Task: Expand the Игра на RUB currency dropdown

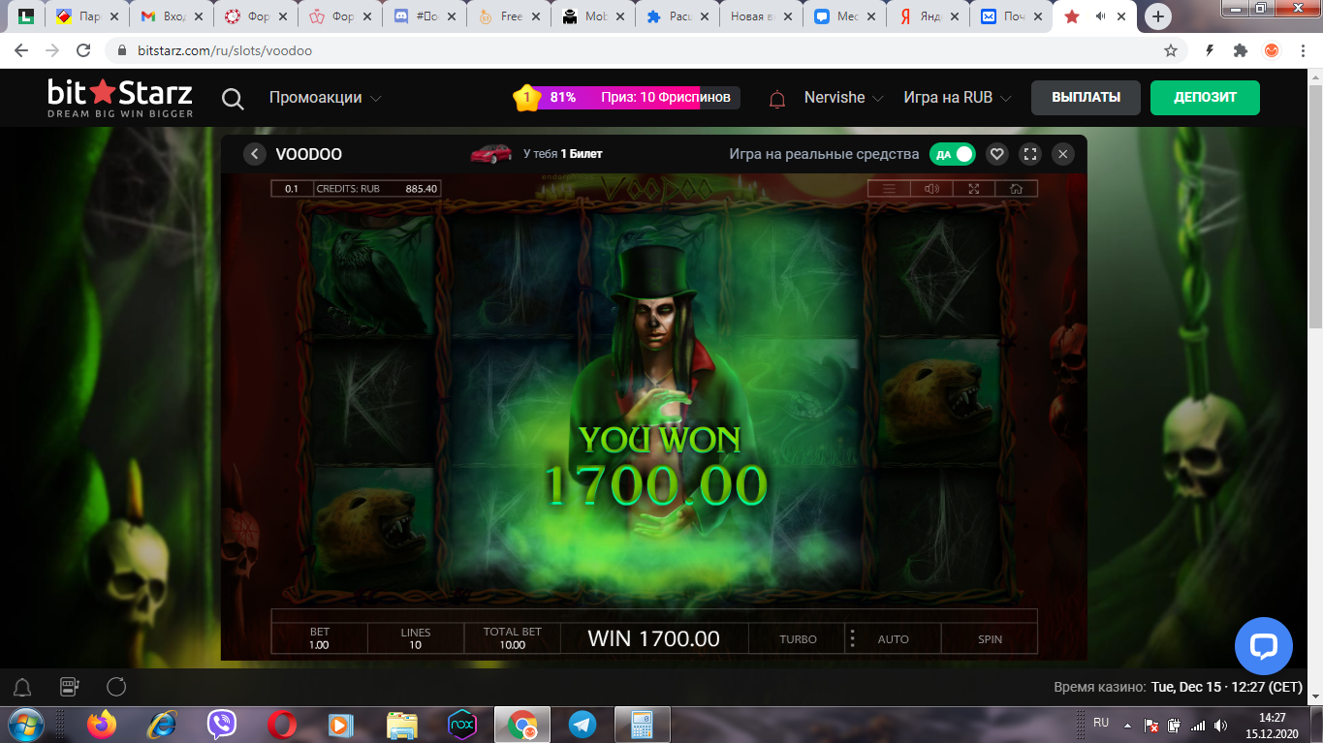Action: pos(958,98)
